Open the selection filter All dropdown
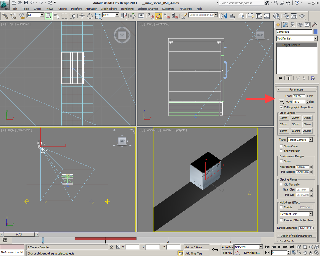Viewport: 320px width, 256px height. [x=36, y=15]
